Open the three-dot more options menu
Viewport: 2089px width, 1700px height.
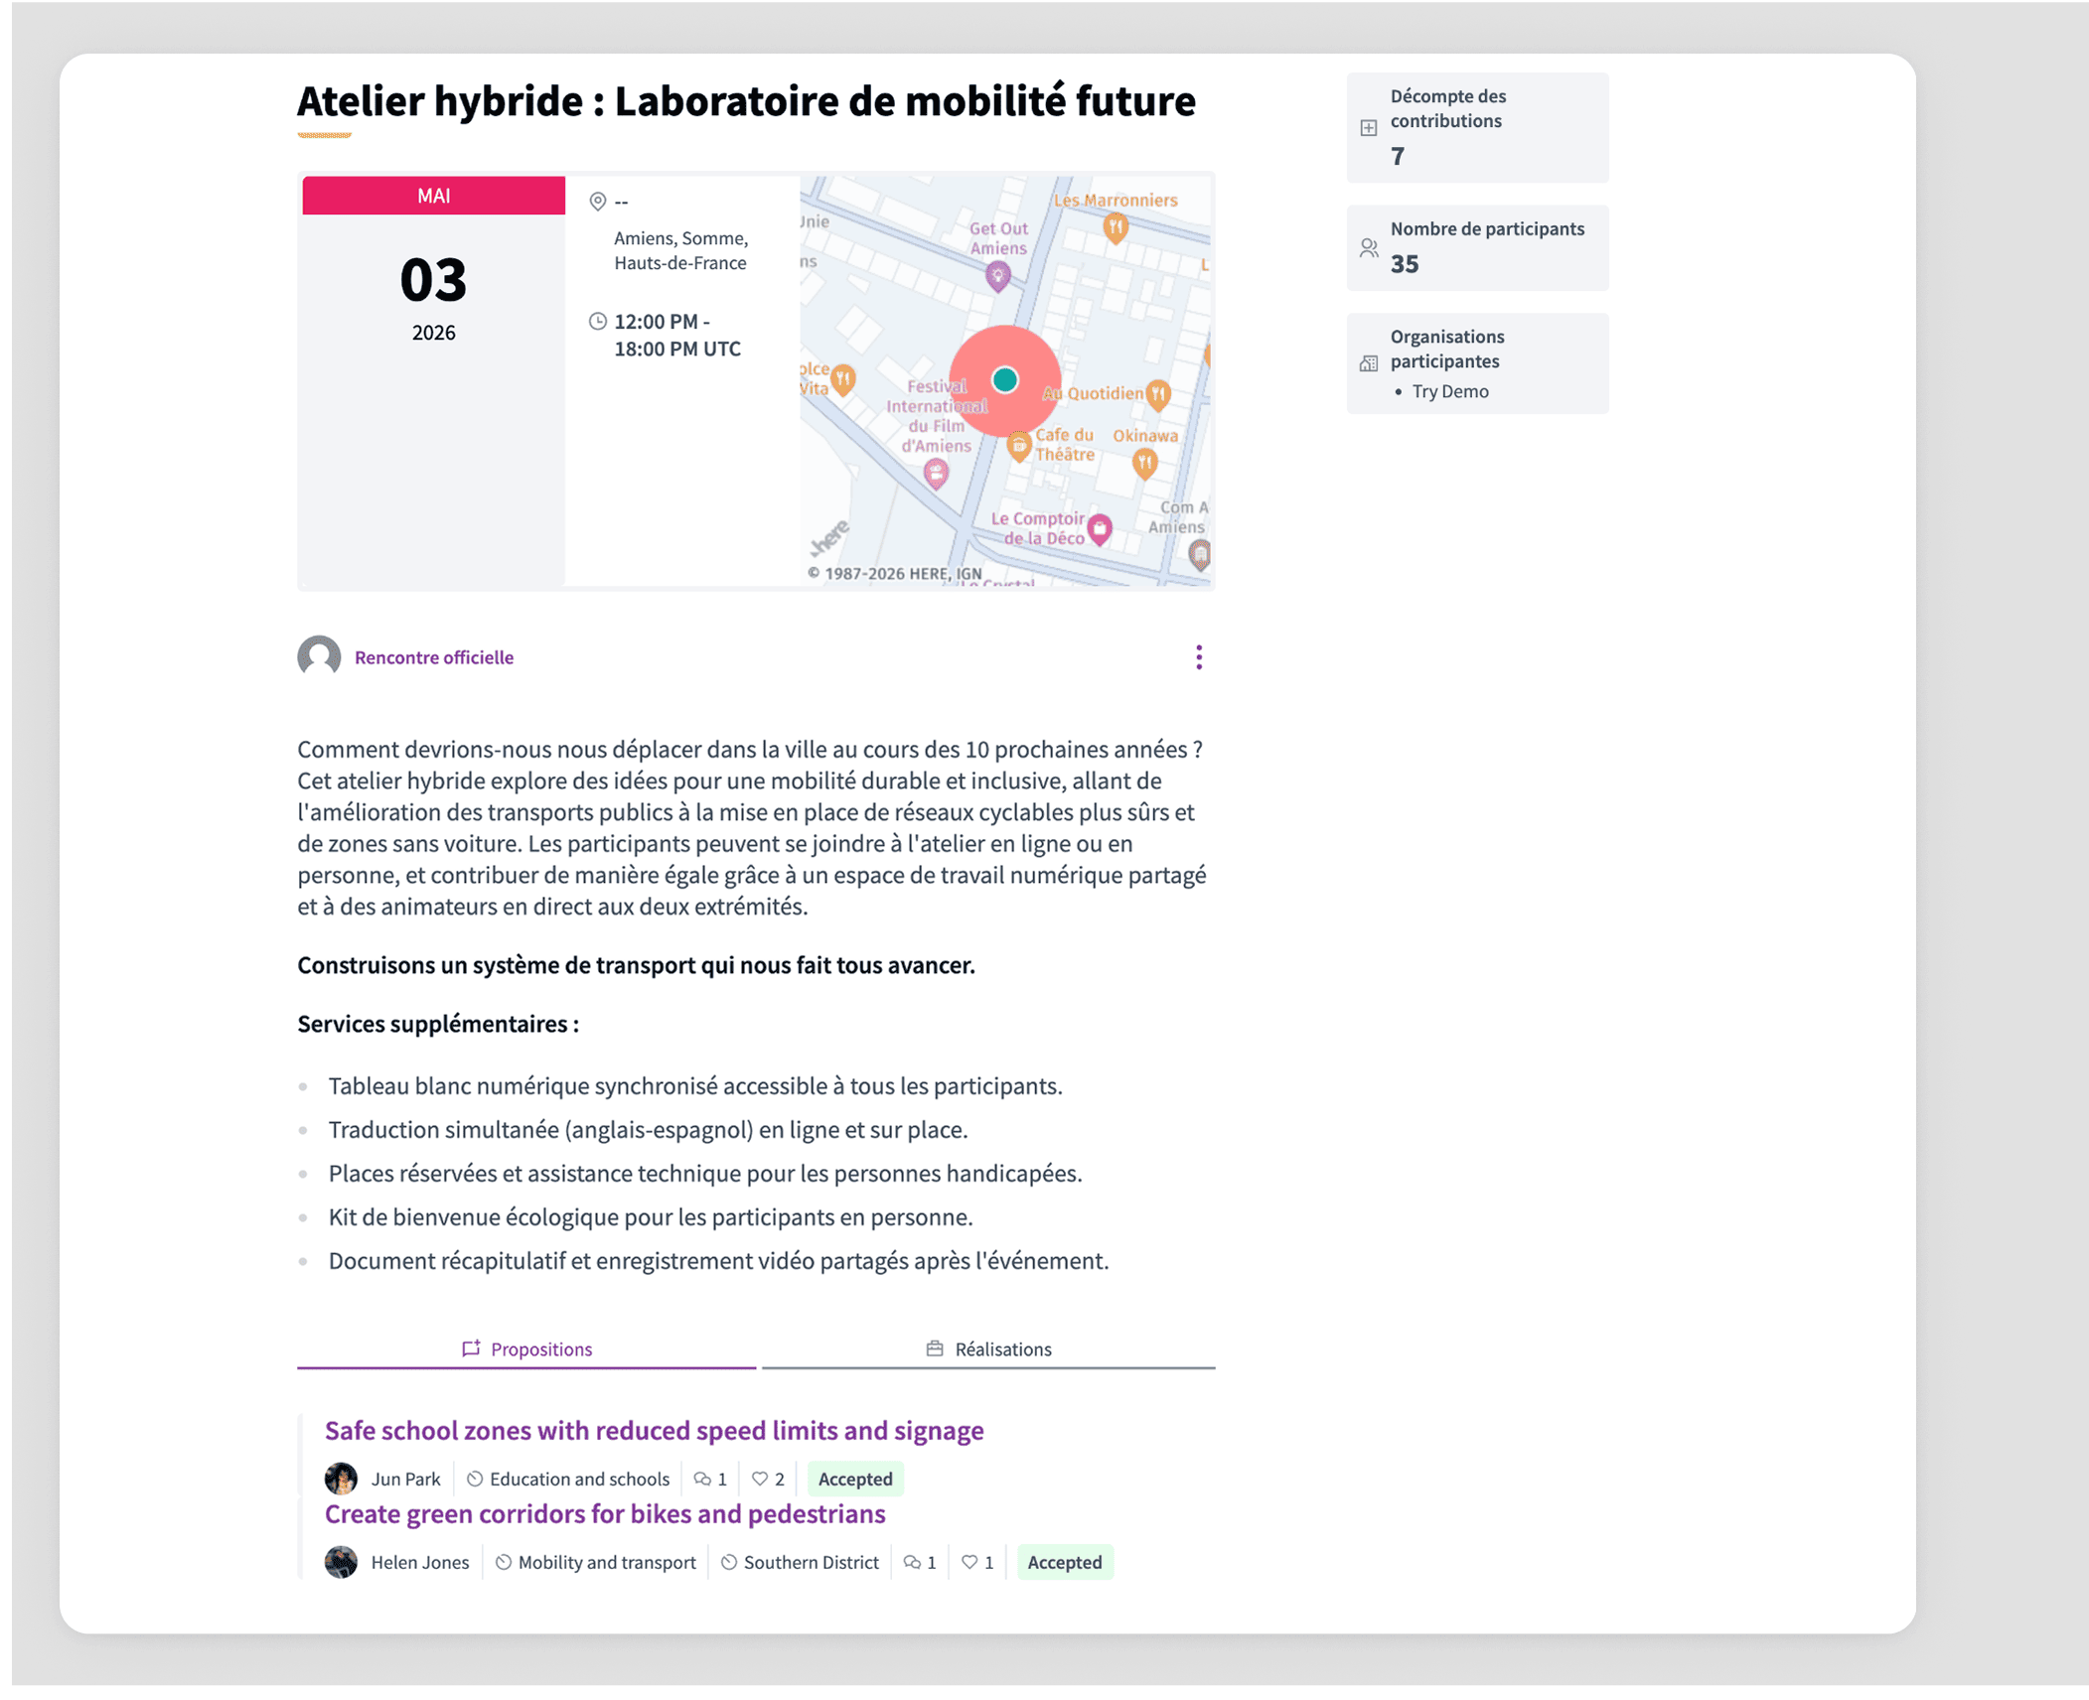point(1199,657)
